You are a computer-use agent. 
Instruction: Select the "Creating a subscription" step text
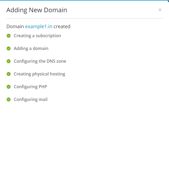click(37, 36)
